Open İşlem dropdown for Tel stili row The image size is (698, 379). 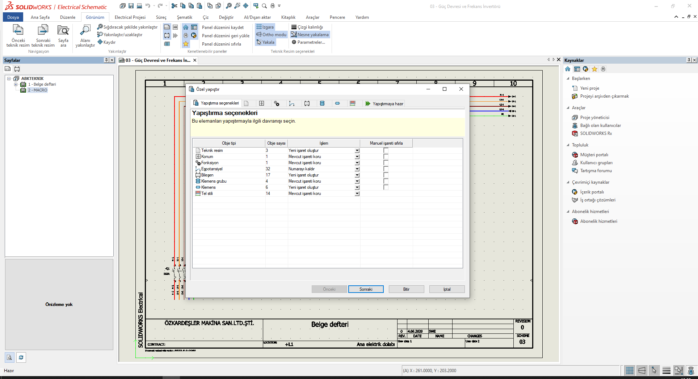357,193
